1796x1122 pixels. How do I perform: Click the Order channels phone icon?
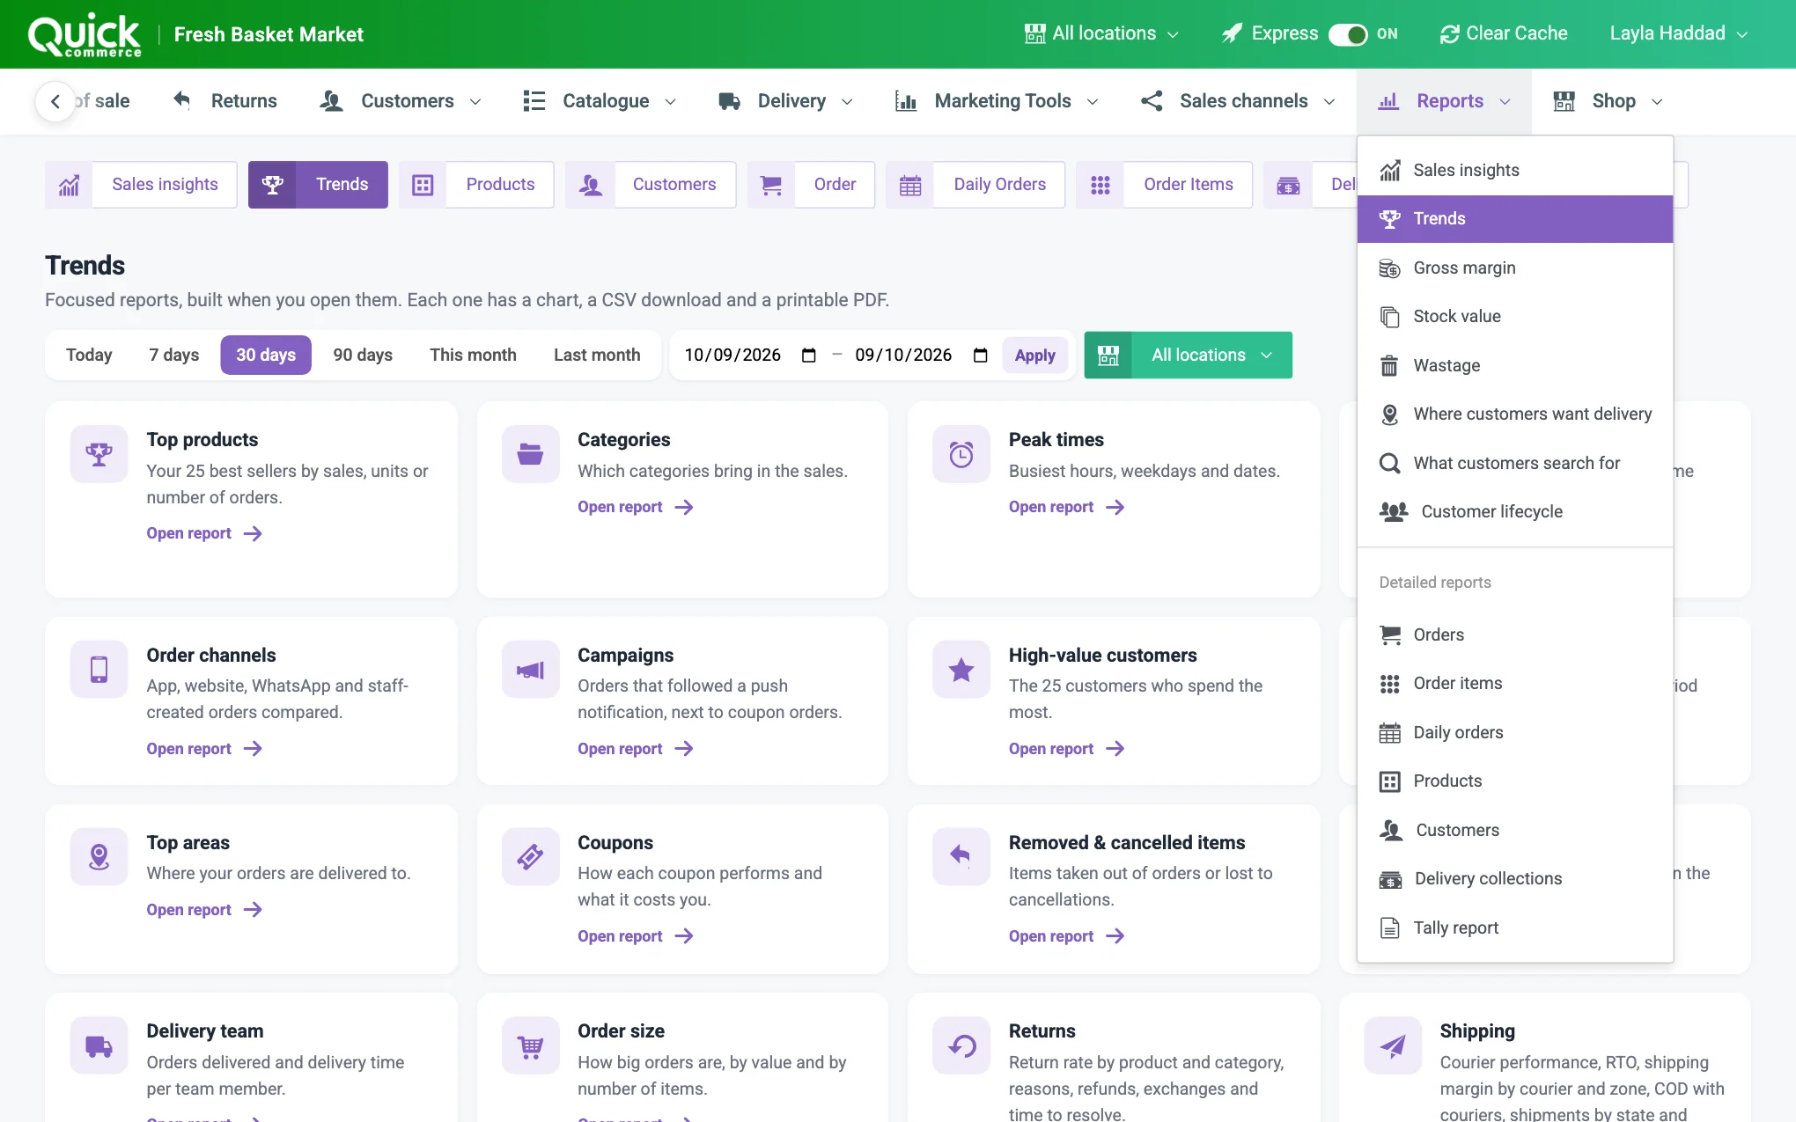pyautogui.click(x=99, y=671)
